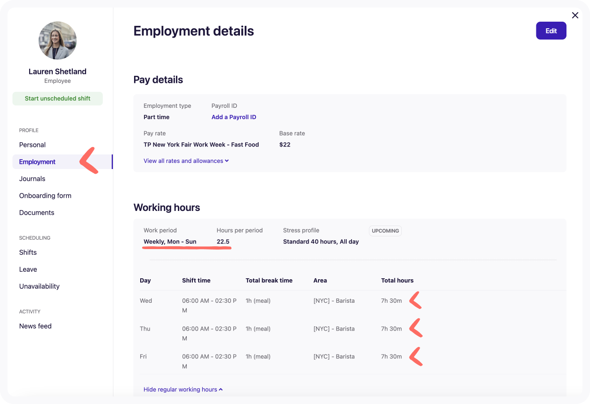Open Lauren Shetland's profile photo
590x404 pixels.
coord(57,40)
